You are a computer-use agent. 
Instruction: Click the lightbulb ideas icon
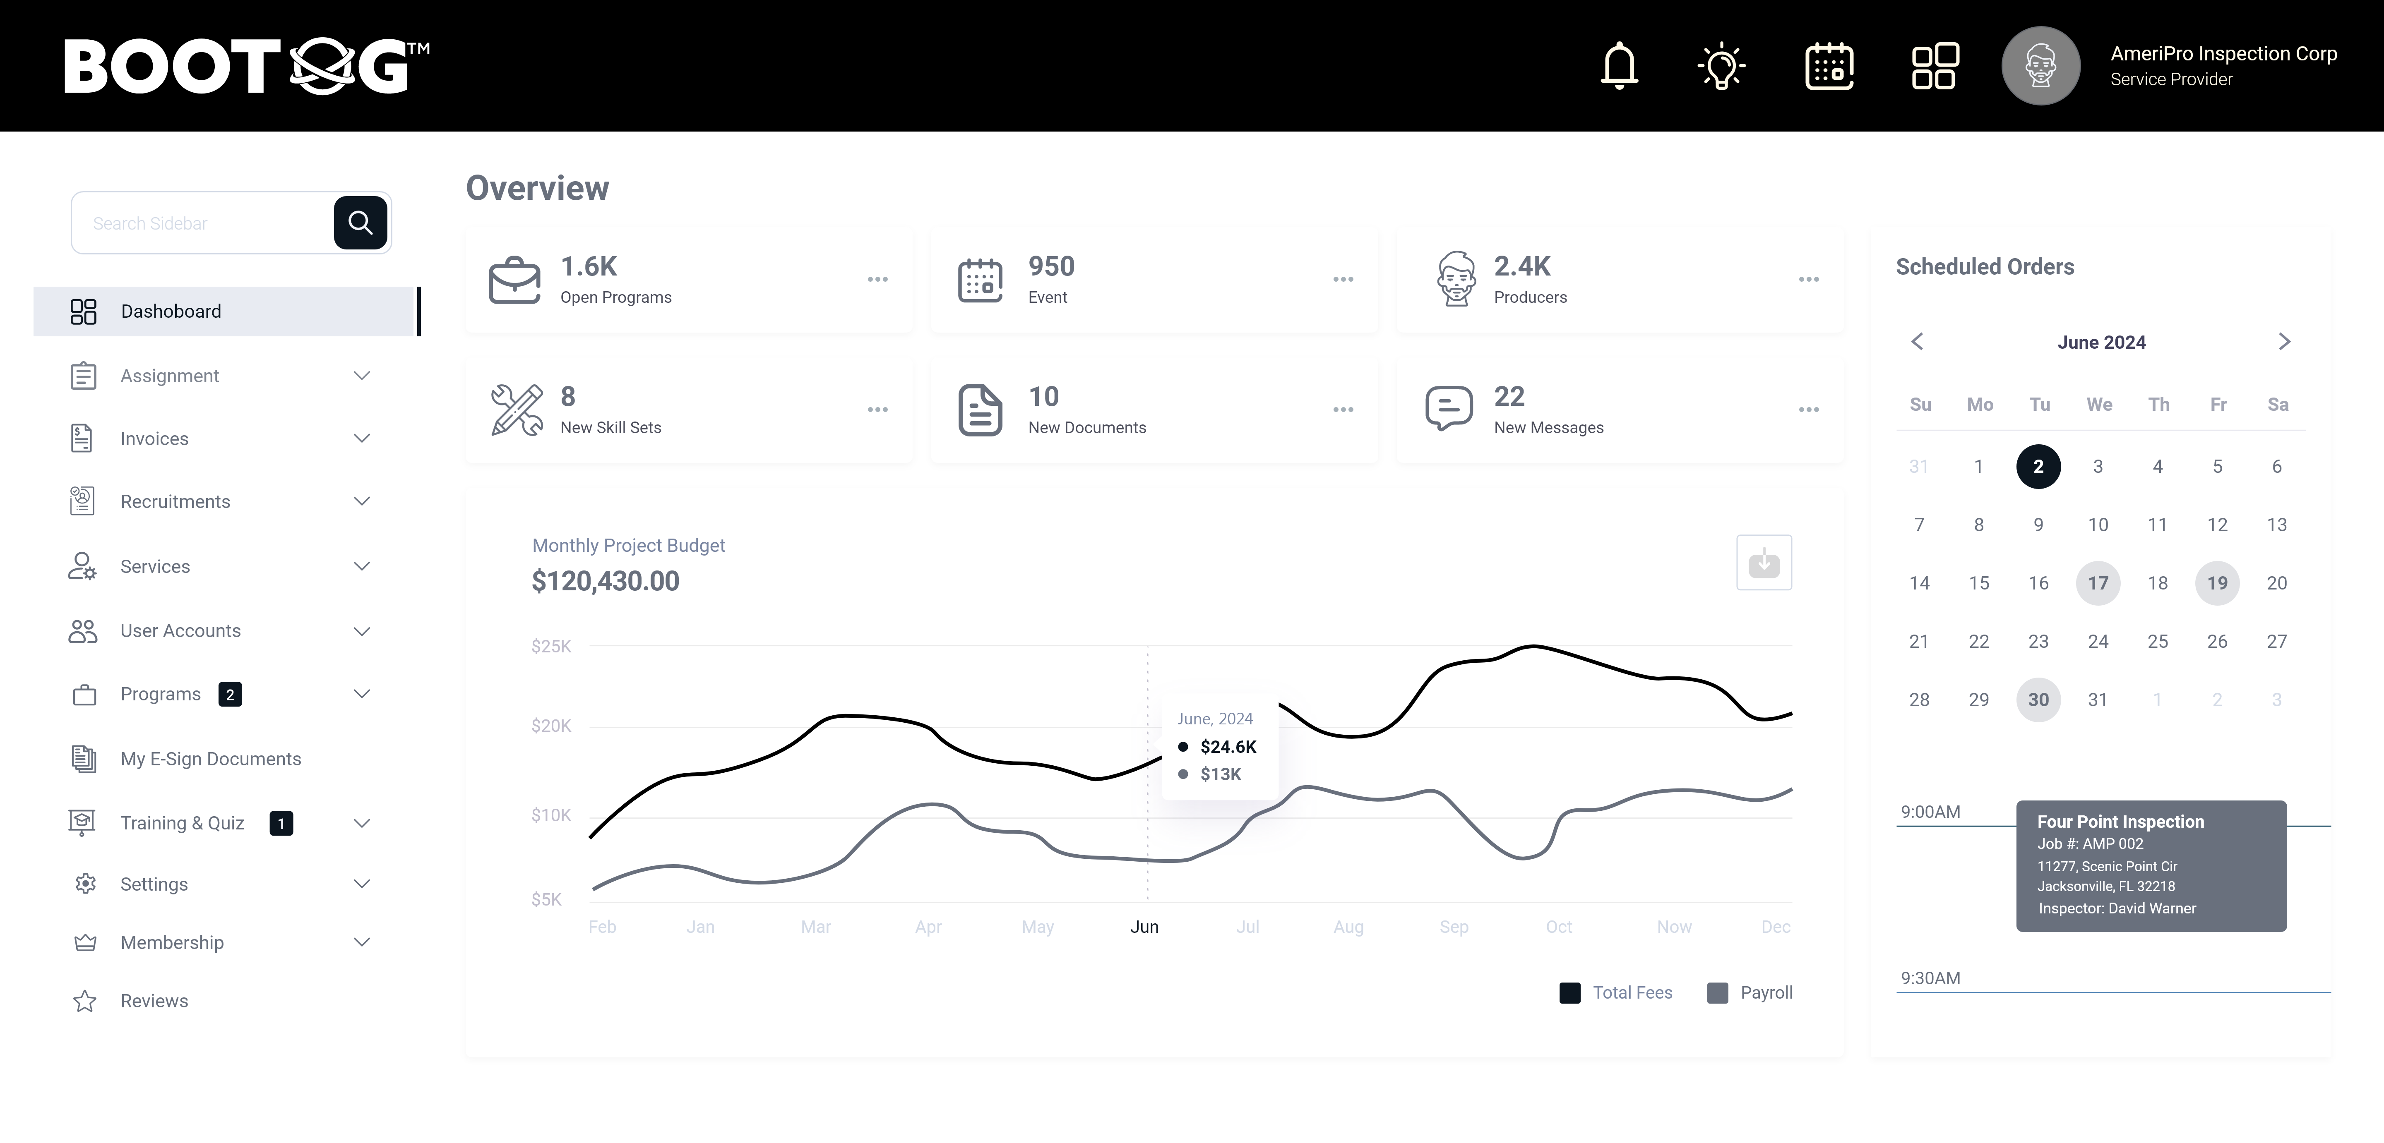(1721, 66)
